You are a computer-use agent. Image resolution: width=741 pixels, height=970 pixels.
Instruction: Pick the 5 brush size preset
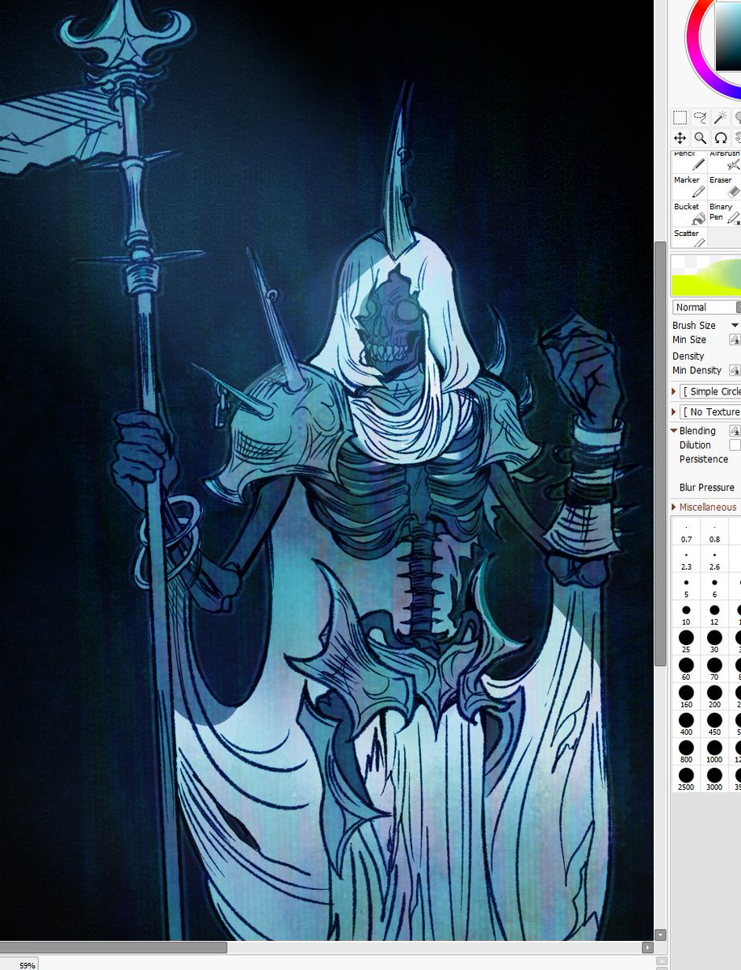point(686,588)
